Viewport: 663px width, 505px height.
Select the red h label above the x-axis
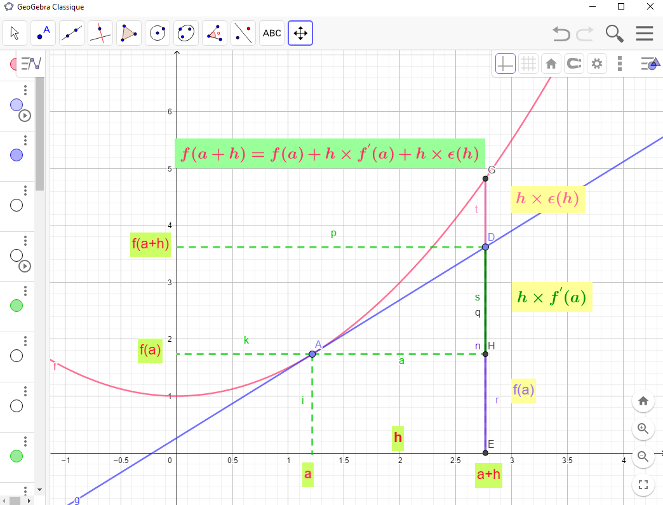point(398,438)
